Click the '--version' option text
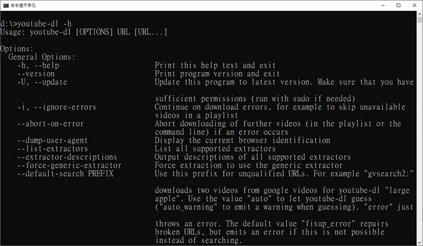Screen dimensions: 423x246 pyautogui.click(x=36, y=74)
